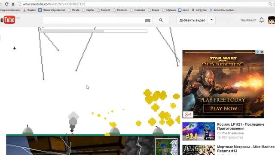Go to the browser home page icon

point(13,4)
